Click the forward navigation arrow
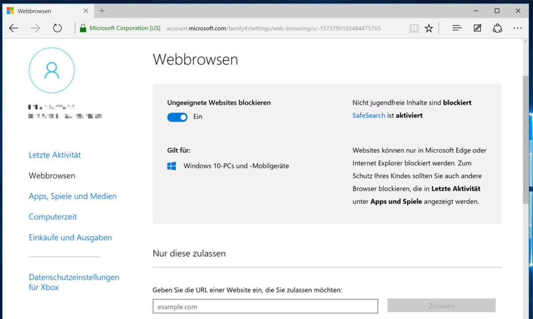Image resolution: width=533 pixels, height=319 pixels. pyautogui.click(x=36, y=28)
